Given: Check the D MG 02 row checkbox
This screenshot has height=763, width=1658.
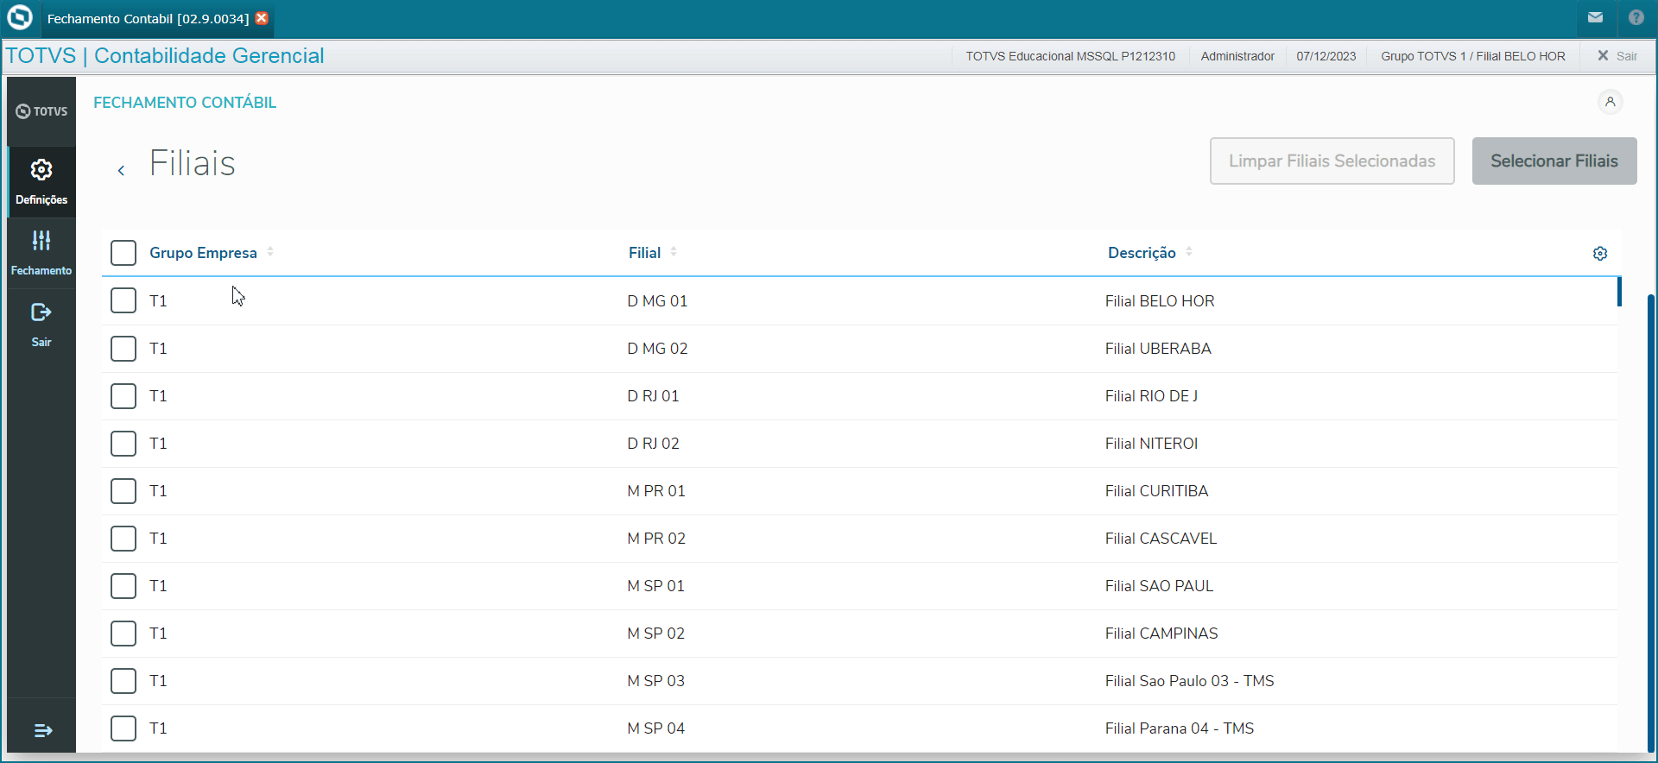Looking at the screenshot, I should tap(123, 349).
